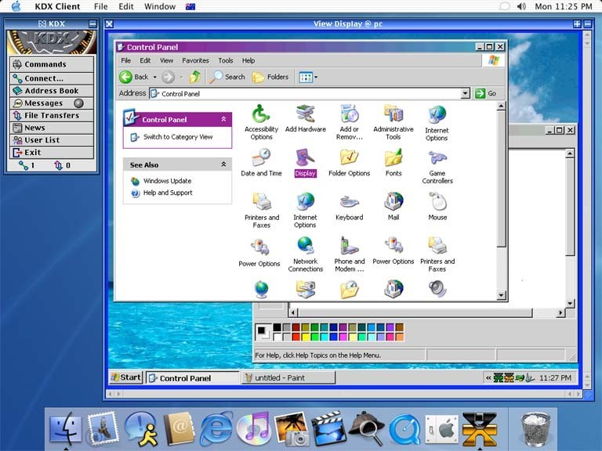
Task: Open Accessibility Options in Control Panel
Action: 261,122
